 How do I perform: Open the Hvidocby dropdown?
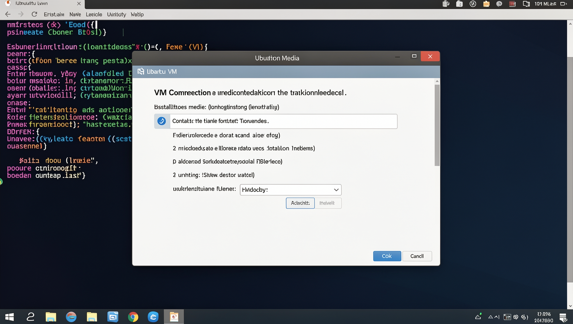coord(290,190)
